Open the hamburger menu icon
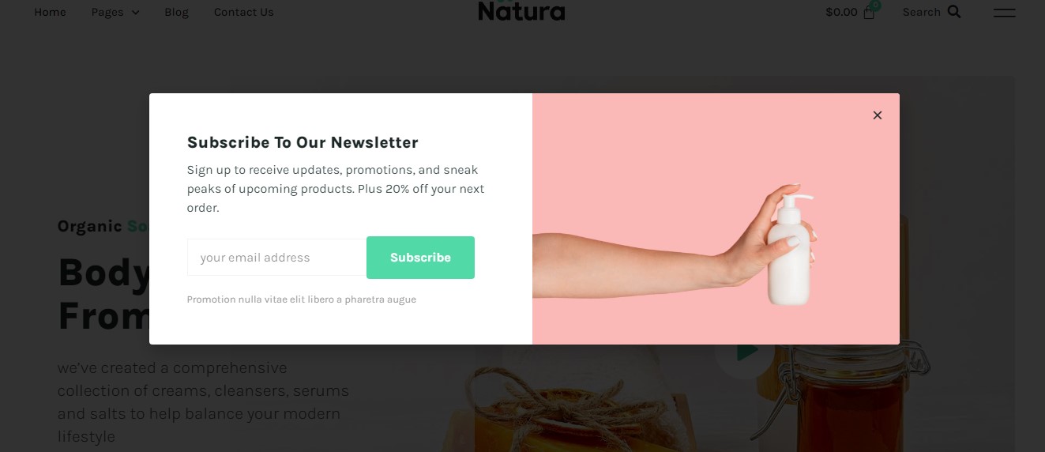The image size is (1045, 452). [1004, 13]
